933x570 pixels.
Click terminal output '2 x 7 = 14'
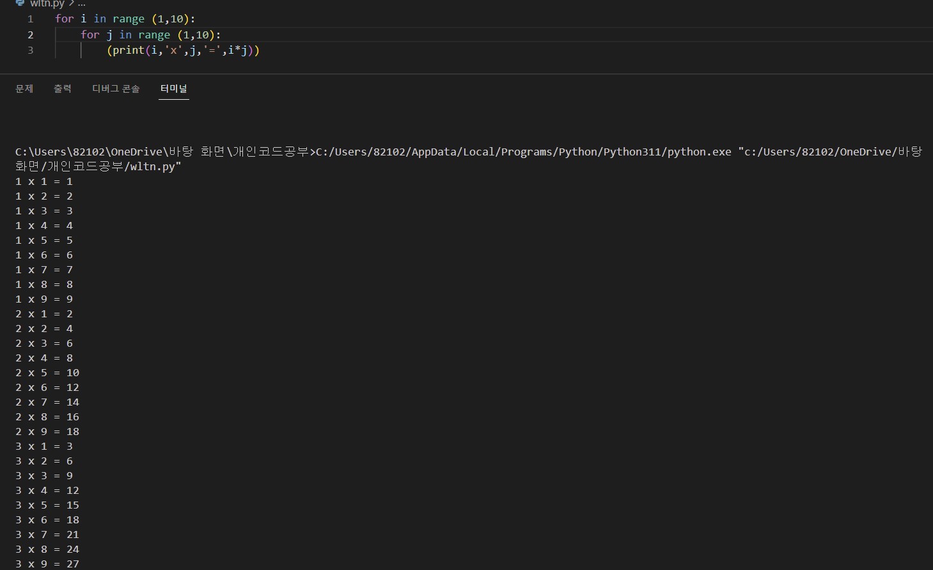pos(47,402)
